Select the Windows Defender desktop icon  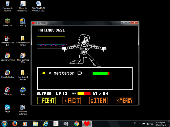pos(23,110)
